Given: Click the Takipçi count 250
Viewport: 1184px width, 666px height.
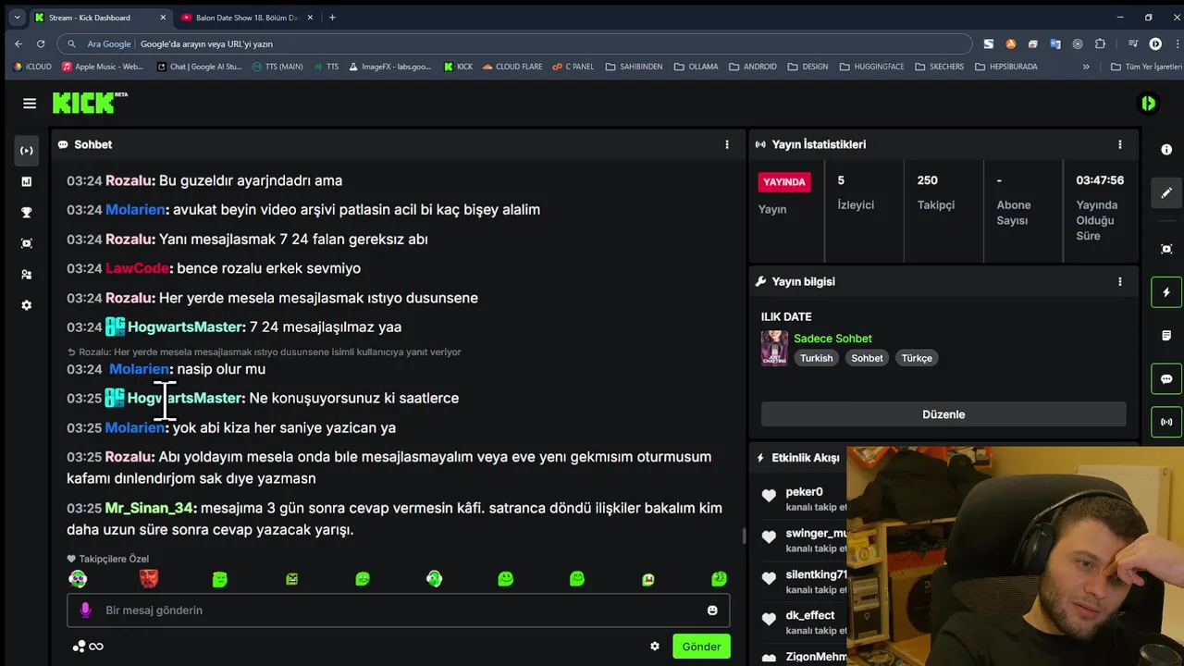Looking at the screenshot, I should (x=927, y=180).
